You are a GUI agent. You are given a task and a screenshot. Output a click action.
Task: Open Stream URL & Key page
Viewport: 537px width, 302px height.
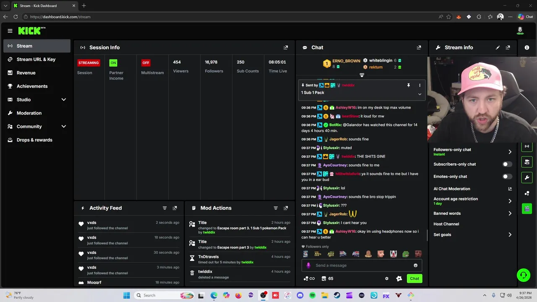pyautogui.click(x=37, y=59)
